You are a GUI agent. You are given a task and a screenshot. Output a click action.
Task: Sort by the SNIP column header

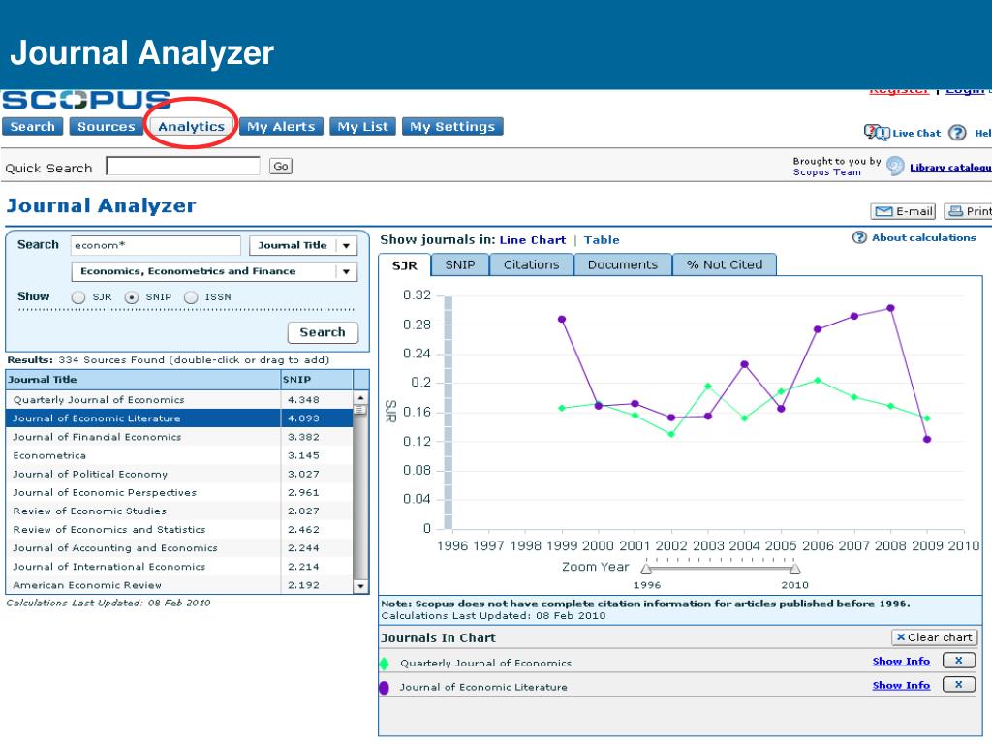pyautogui.click(x=317, y=380)
